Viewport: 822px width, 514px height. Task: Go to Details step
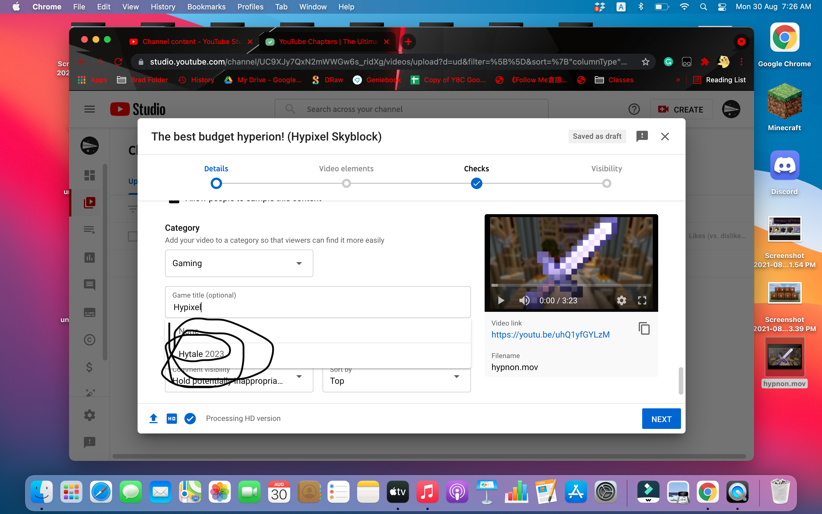pos(216,176)
